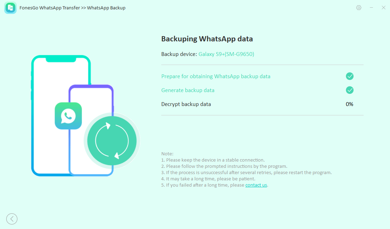Click checkmark beside Generate backup data
The height and width of the screenshot is (229, 390).
349,90
